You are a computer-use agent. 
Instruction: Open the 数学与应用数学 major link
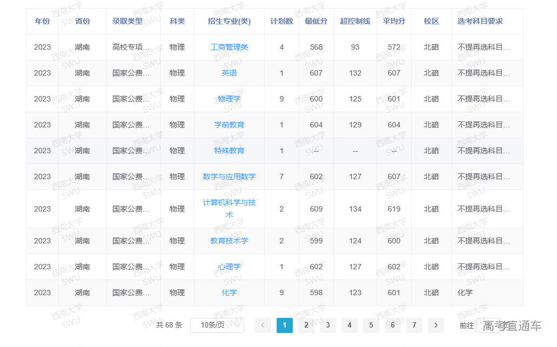tap(229, 176)
